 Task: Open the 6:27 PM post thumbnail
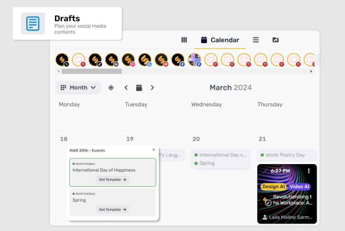click(287, 194)
